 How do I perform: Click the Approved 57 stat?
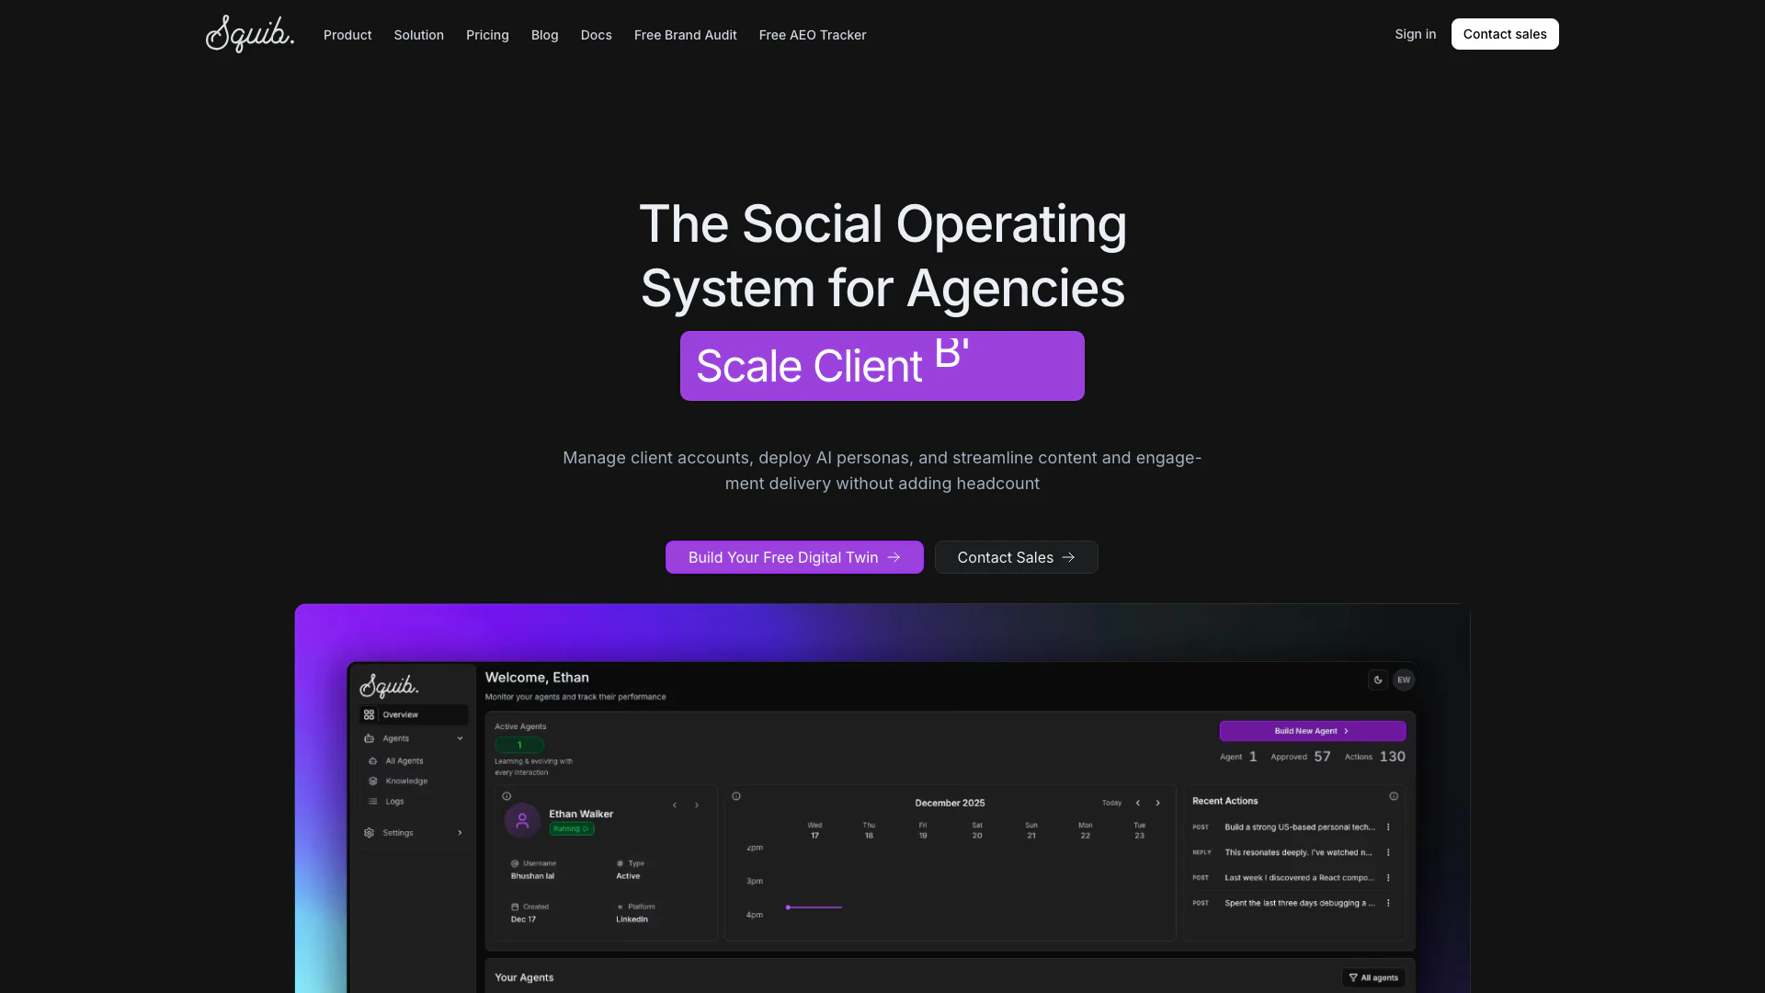(x=1301, y=757)
